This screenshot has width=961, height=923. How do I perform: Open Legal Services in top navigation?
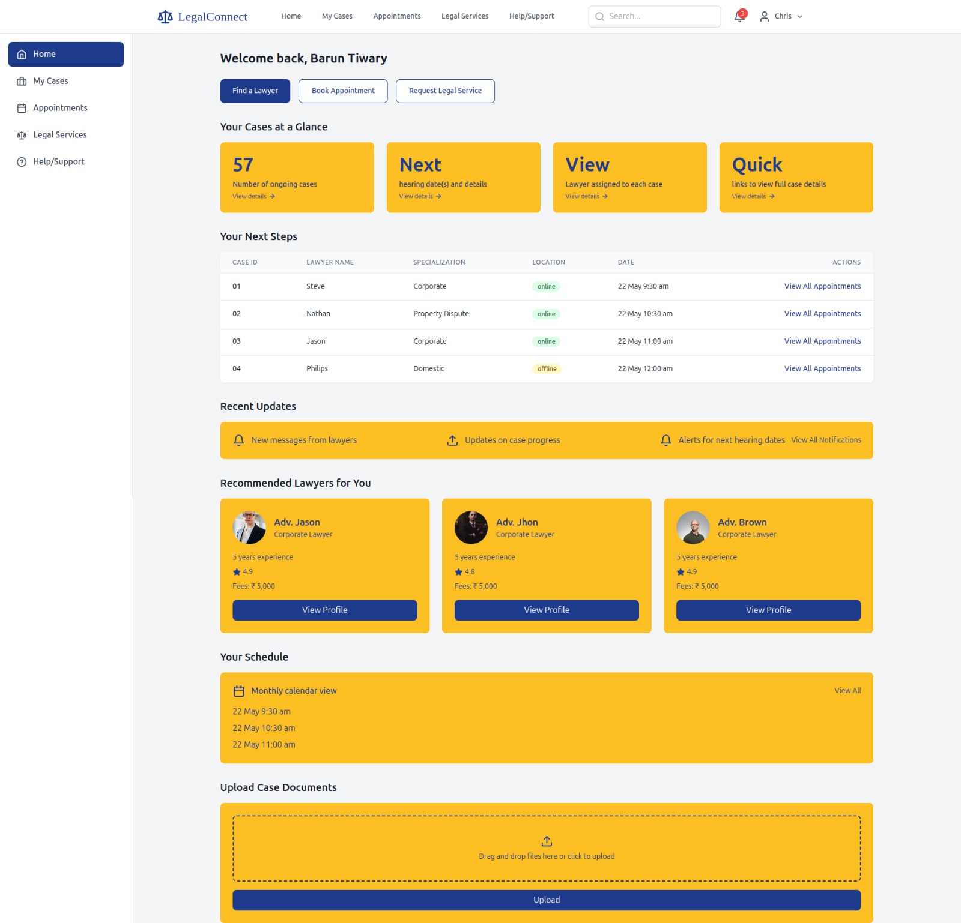coord(465,16)
